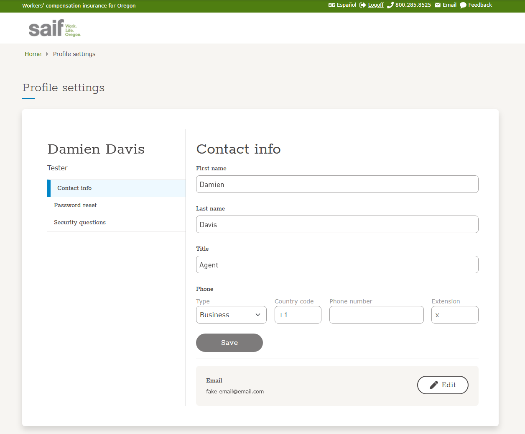
Task: Click the Country code field
Action: point(298,315)
